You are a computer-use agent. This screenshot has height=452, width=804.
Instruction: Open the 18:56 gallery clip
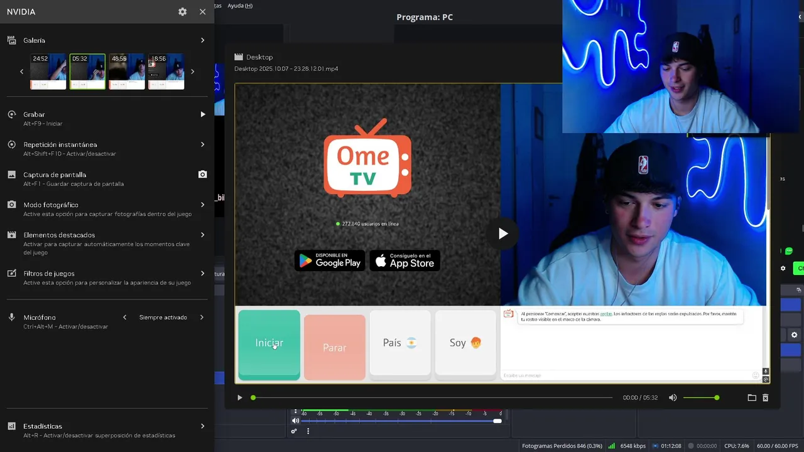(166, 72)
